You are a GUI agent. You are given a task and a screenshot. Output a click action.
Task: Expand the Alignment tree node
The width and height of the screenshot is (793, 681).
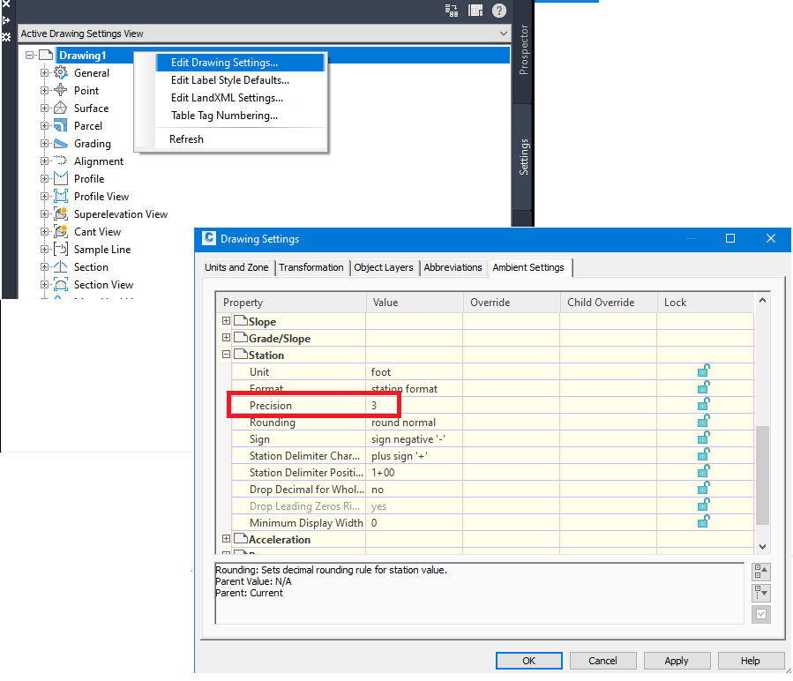pyautogui.click(x=44, y=161)
